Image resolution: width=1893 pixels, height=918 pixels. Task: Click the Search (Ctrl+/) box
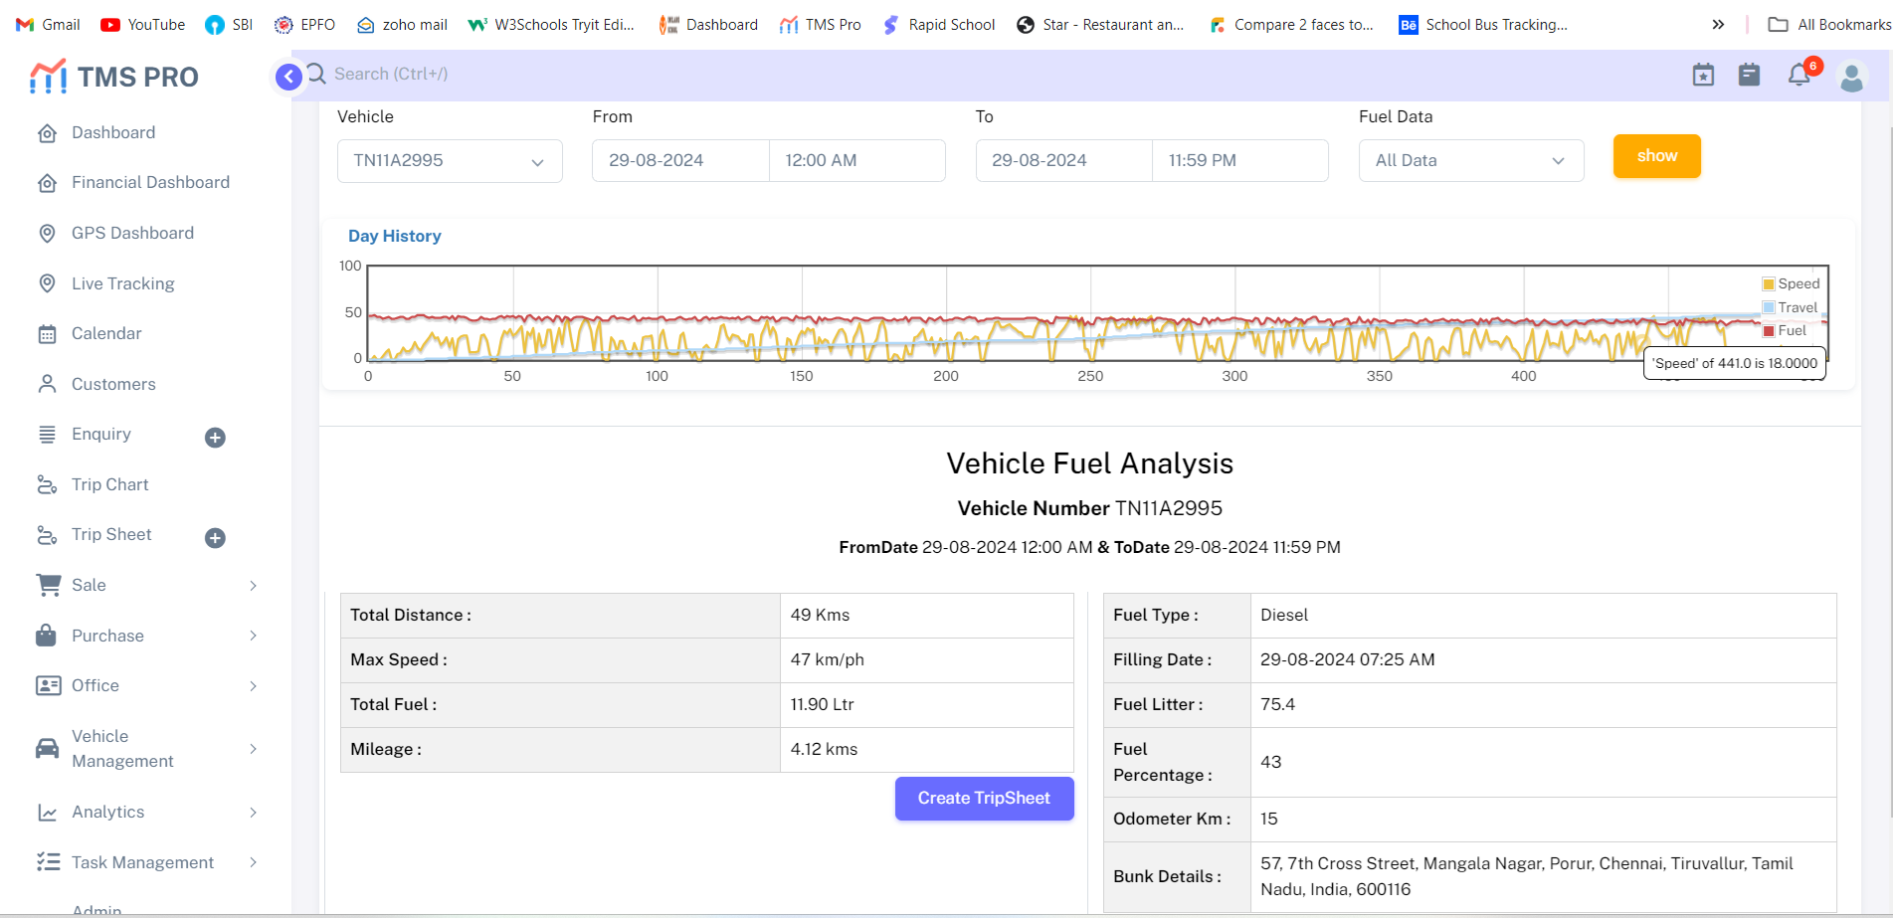[x=391, y=74]
